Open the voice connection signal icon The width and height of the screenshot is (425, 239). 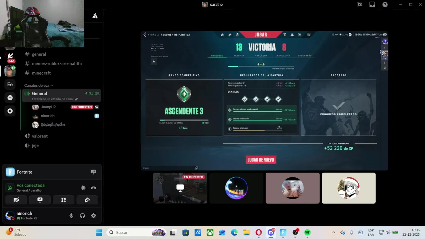point(10,188)
